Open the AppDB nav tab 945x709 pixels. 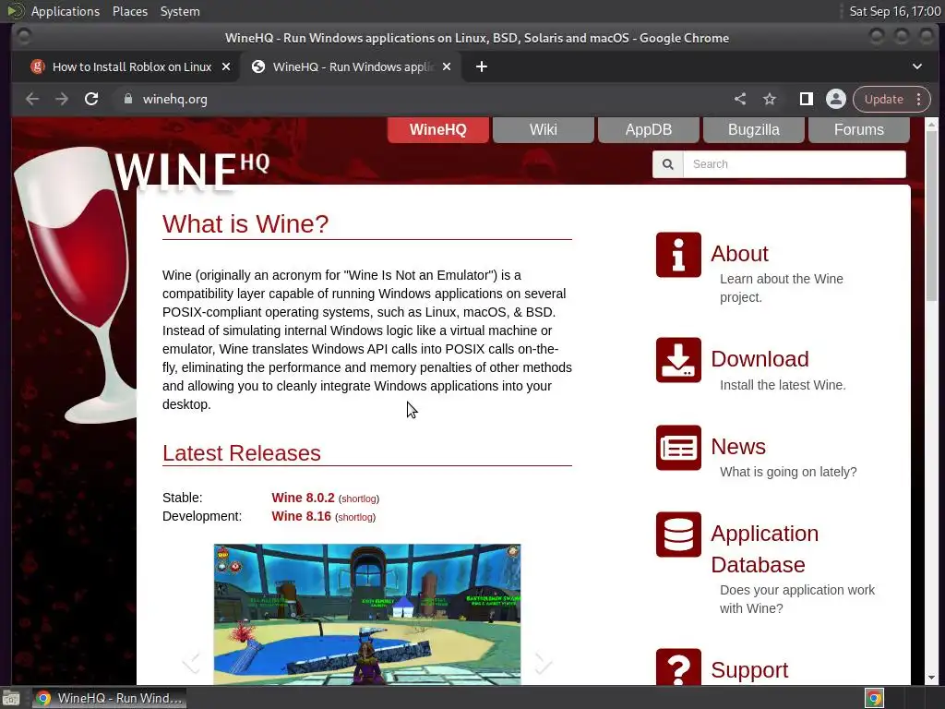click(x=649, y=129)
